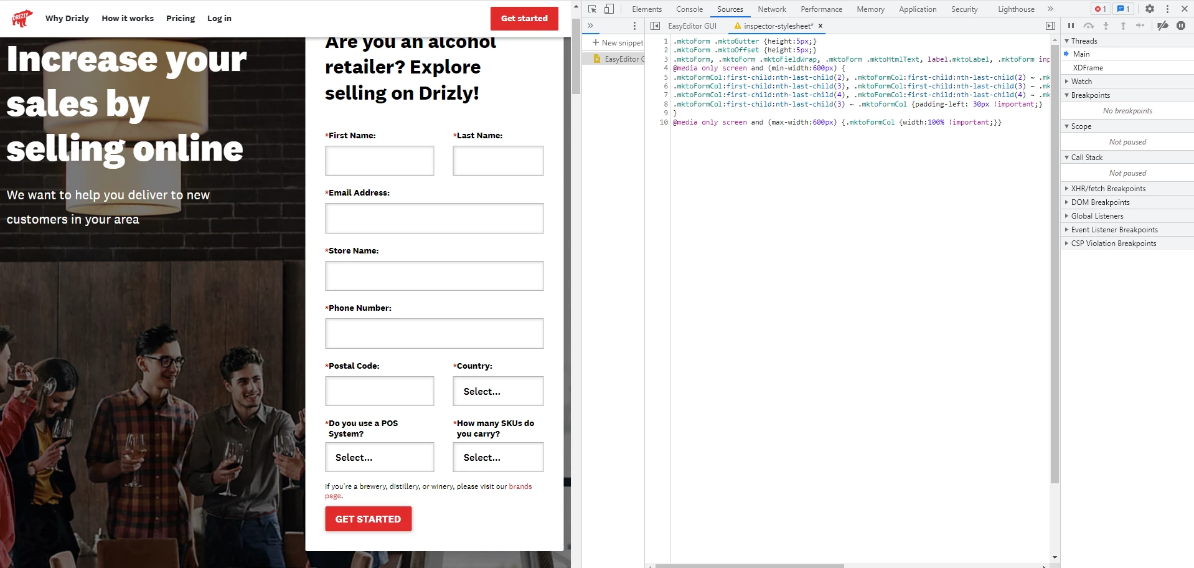Close the inspector-stylesheet tab
1194x568 pixels.
click(x=820, y=26)
